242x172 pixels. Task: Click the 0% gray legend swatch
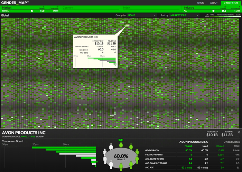pos(207,16)
